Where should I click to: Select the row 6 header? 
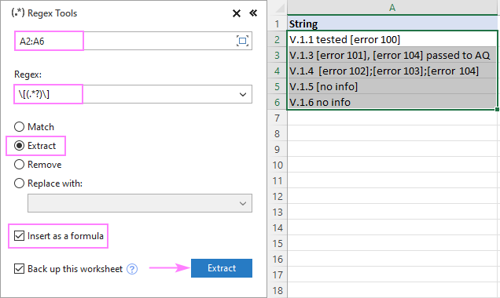coord(278,102)
